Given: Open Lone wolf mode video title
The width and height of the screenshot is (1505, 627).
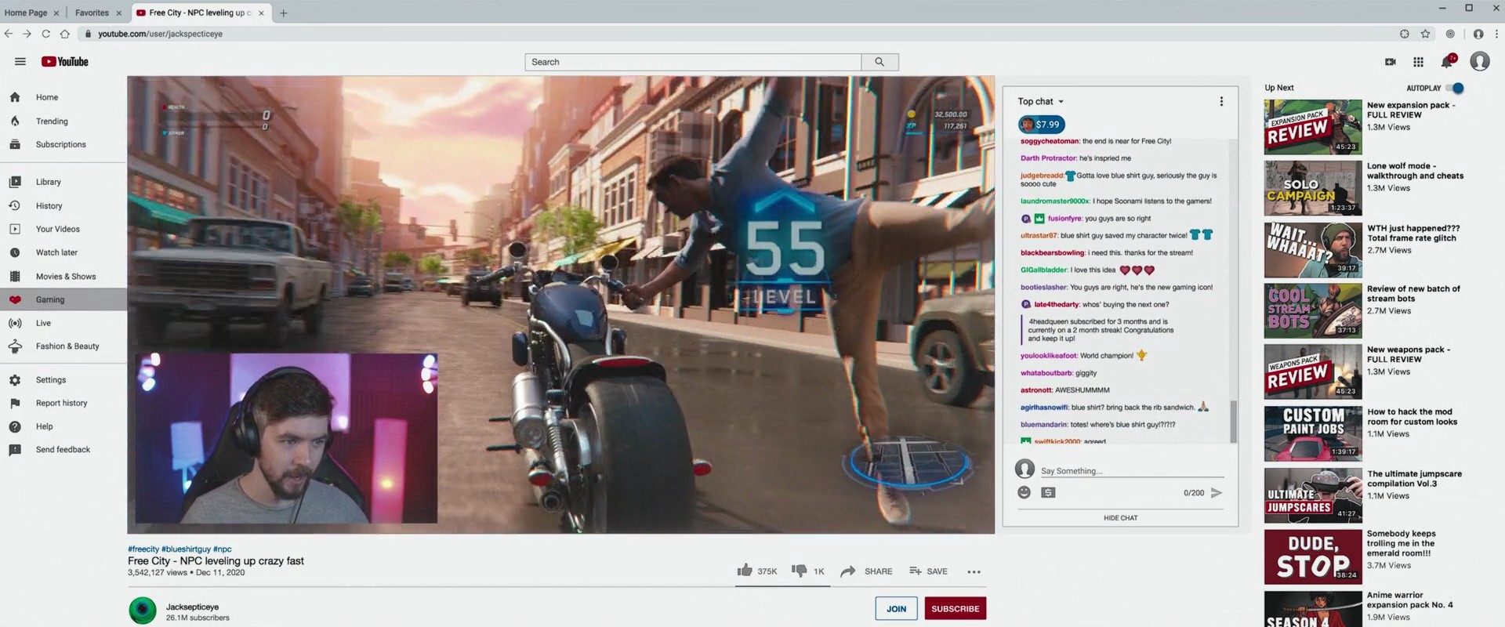Looking at the screenshot, I should pyautogui.click(x=1415, y=171).
